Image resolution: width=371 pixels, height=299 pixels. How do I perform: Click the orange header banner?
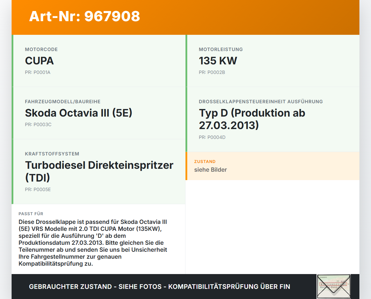(x=185, y=17)
